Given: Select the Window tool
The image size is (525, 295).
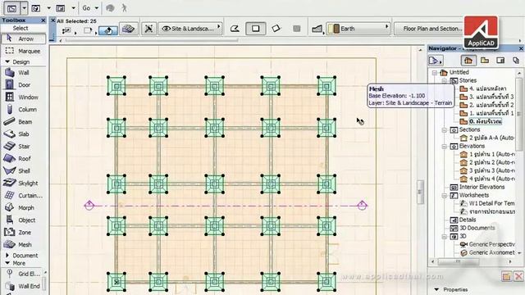Looking at the screenshot, I should (x=24, y=97).
